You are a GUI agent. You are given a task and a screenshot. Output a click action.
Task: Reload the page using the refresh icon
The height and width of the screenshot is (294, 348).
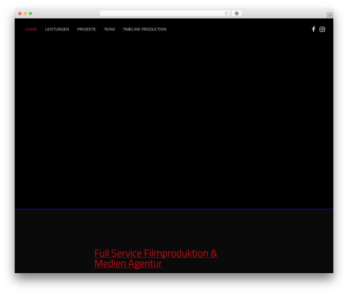(x=226, y=13)
